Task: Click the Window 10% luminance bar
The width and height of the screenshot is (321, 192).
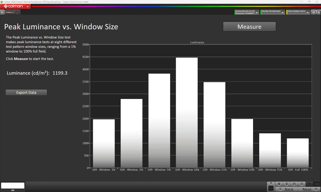Action: tap(187, 113)
